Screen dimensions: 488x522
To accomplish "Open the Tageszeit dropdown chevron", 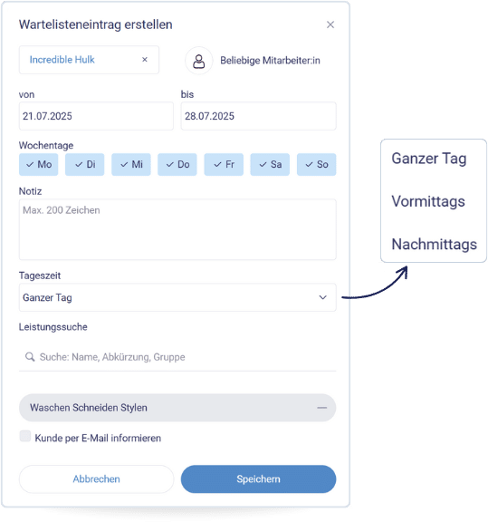I will tap(322, 297).
